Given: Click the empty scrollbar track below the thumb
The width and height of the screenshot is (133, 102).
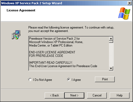Looking at the screenshot, I should click(111, 55).
